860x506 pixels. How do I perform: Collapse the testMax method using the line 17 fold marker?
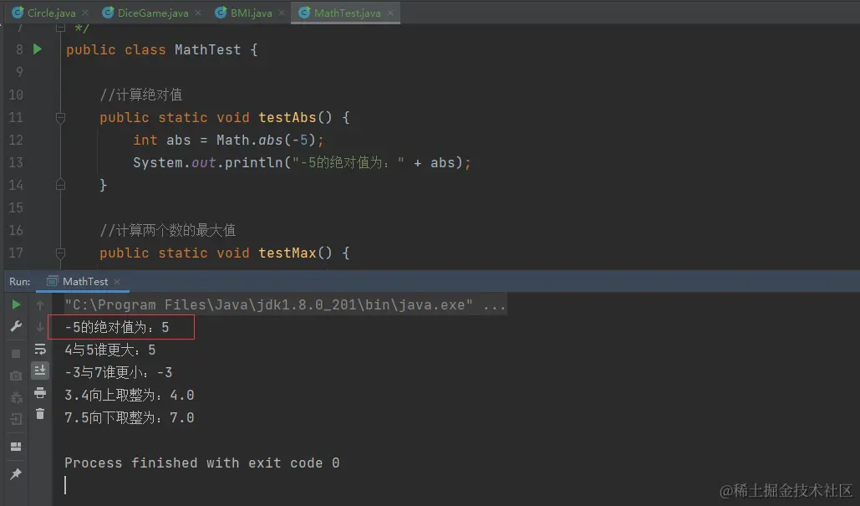point(60,253)
